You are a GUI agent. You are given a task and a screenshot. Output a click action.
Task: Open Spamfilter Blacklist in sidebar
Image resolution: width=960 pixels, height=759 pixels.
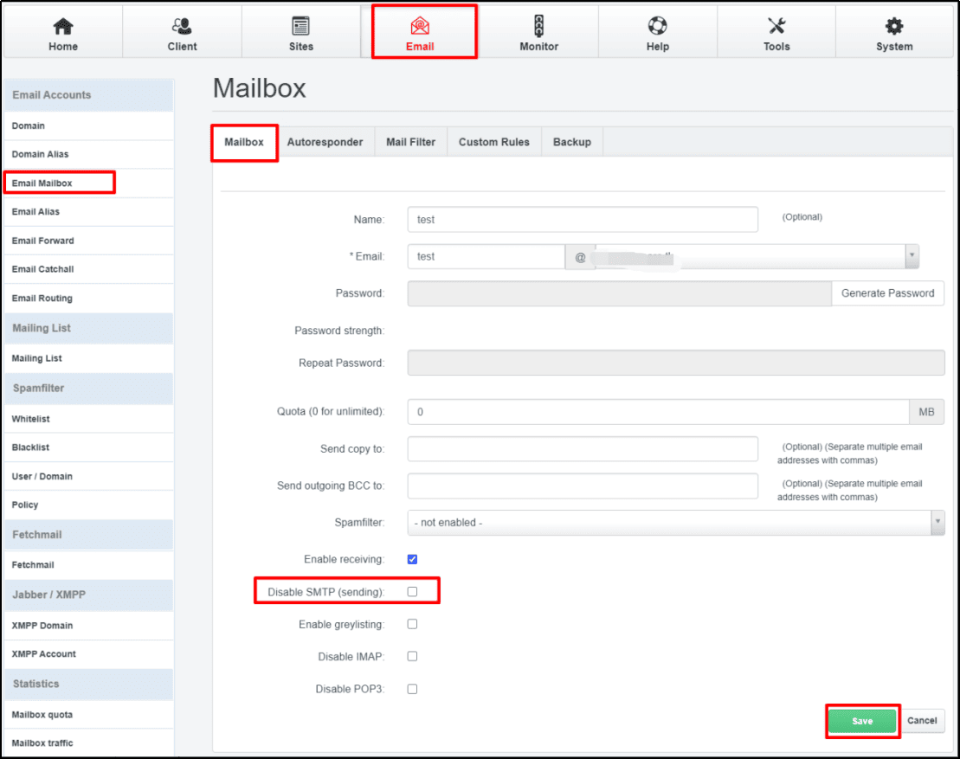point(89,447)
